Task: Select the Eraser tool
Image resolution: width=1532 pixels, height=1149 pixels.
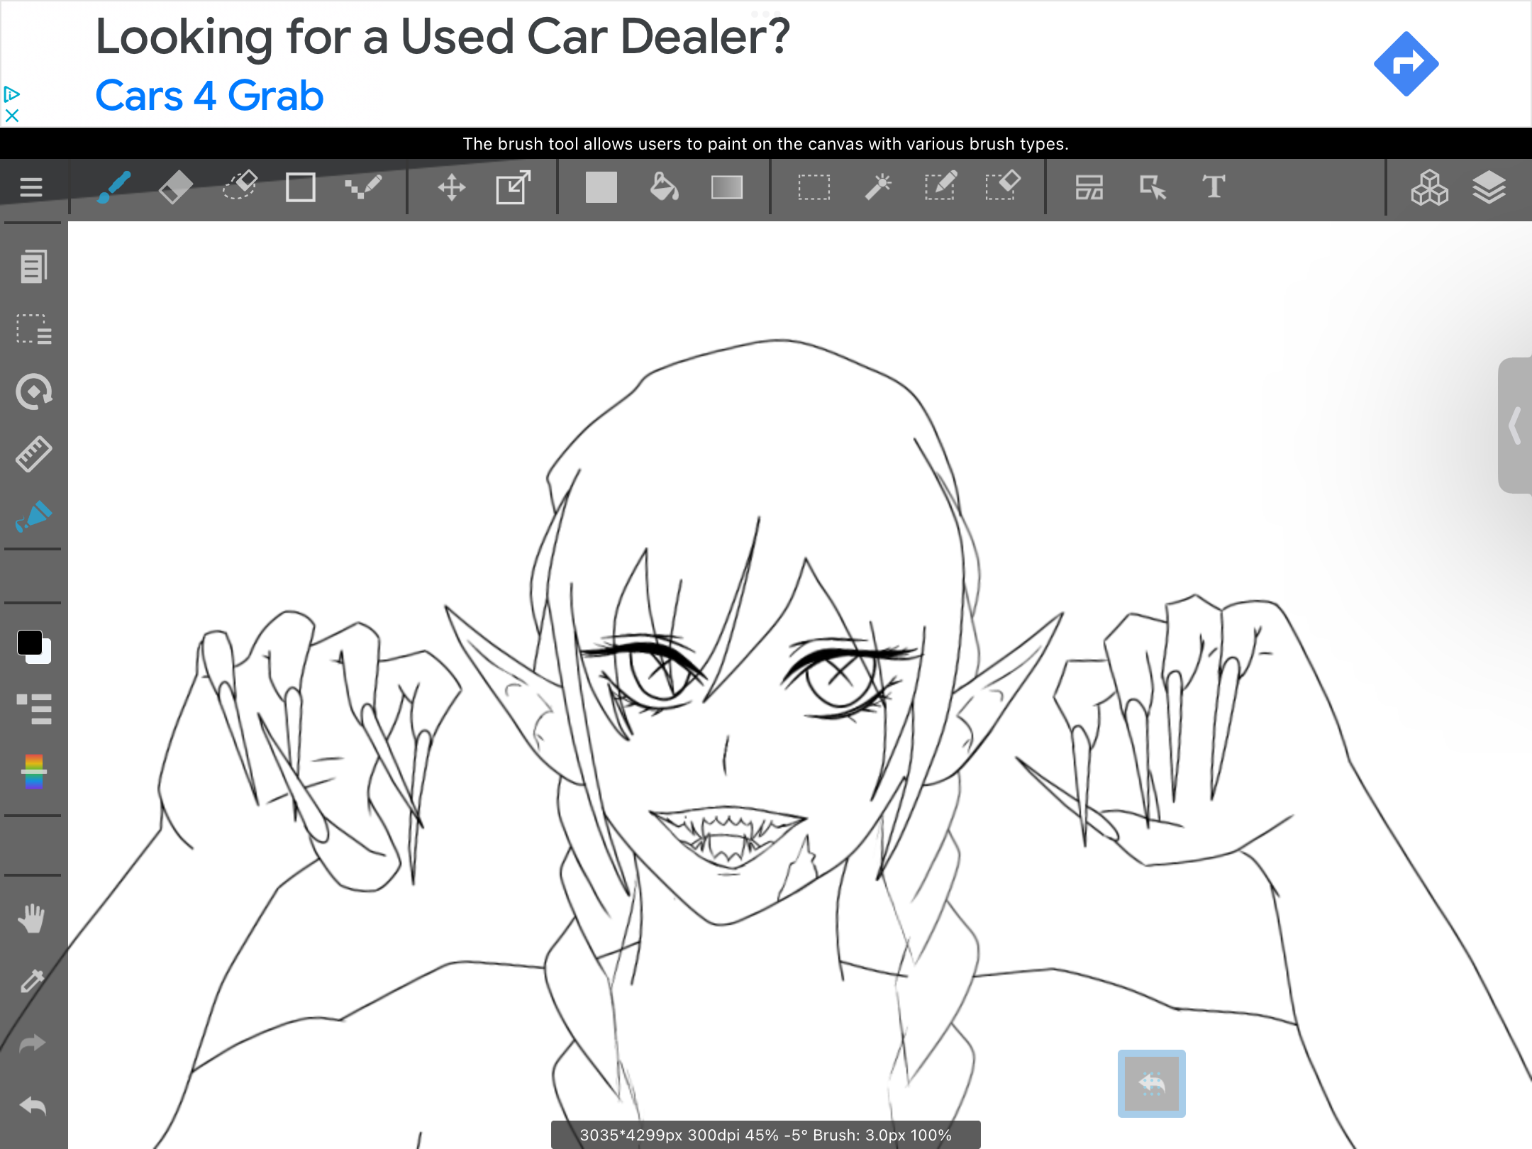Action: (176, 187)
